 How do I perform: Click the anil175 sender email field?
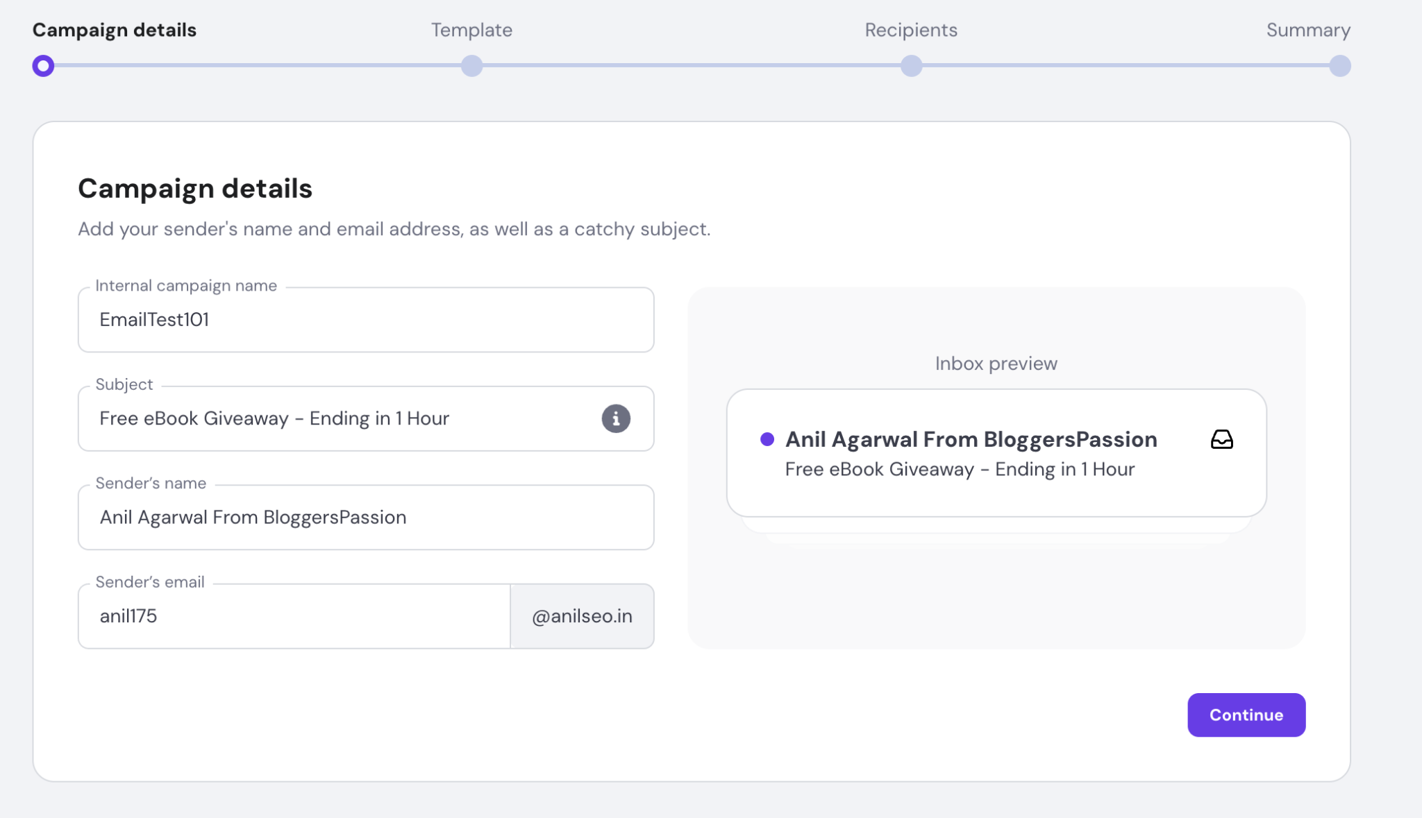[294, 616]
